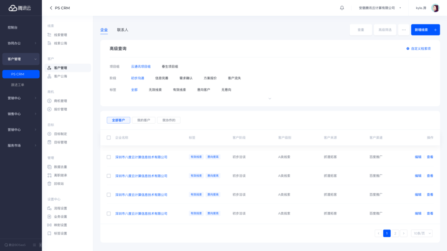Go to the previous page arrow

coord(378,233)
